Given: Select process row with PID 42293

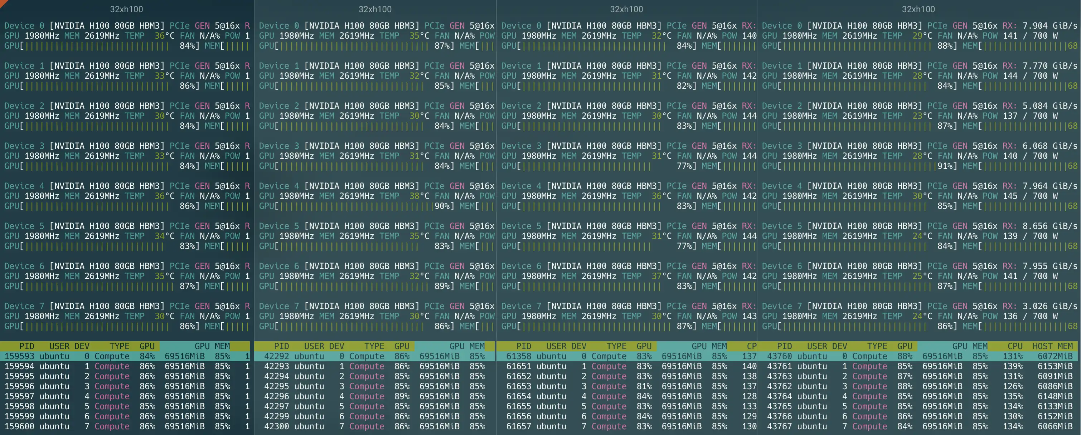Looking at the screenshot, I should tap(375, 366).
